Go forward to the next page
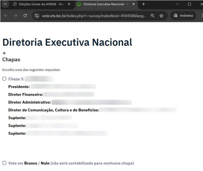 (x=15, y=16)
